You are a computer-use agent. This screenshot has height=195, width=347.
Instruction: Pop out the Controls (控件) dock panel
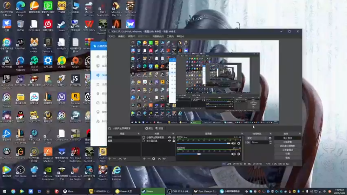click(x=300, y=133)
